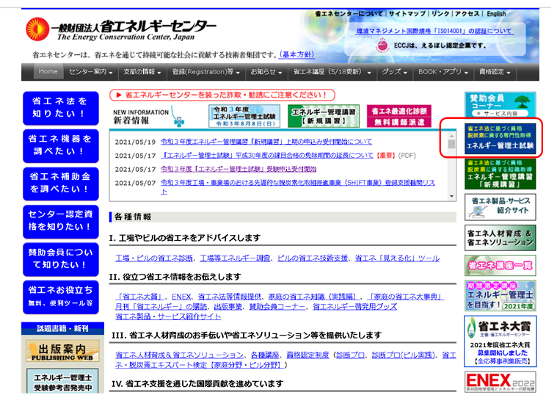Viewport: 557px width, 406px height.
Task: Open the 工場・ビルの省エネ診断 link
Action: 154,258
